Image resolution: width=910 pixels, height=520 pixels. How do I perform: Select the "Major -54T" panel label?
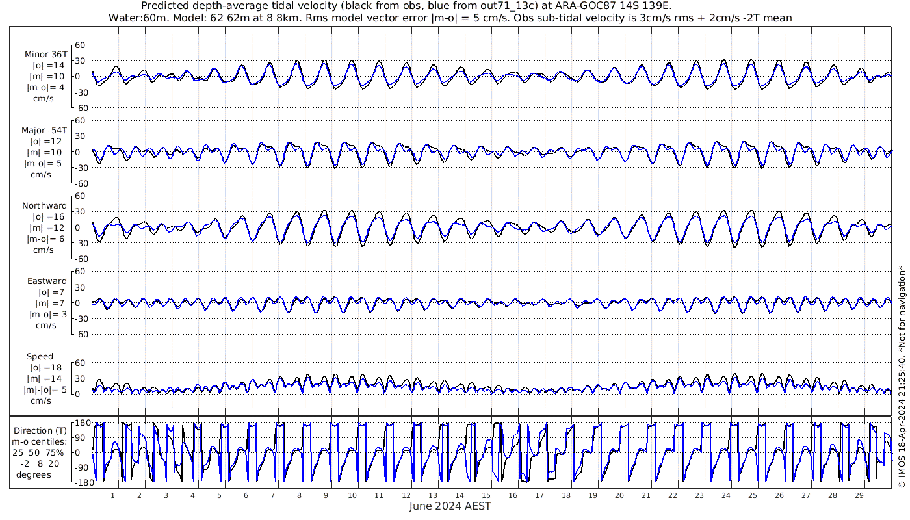pos(44,130)
